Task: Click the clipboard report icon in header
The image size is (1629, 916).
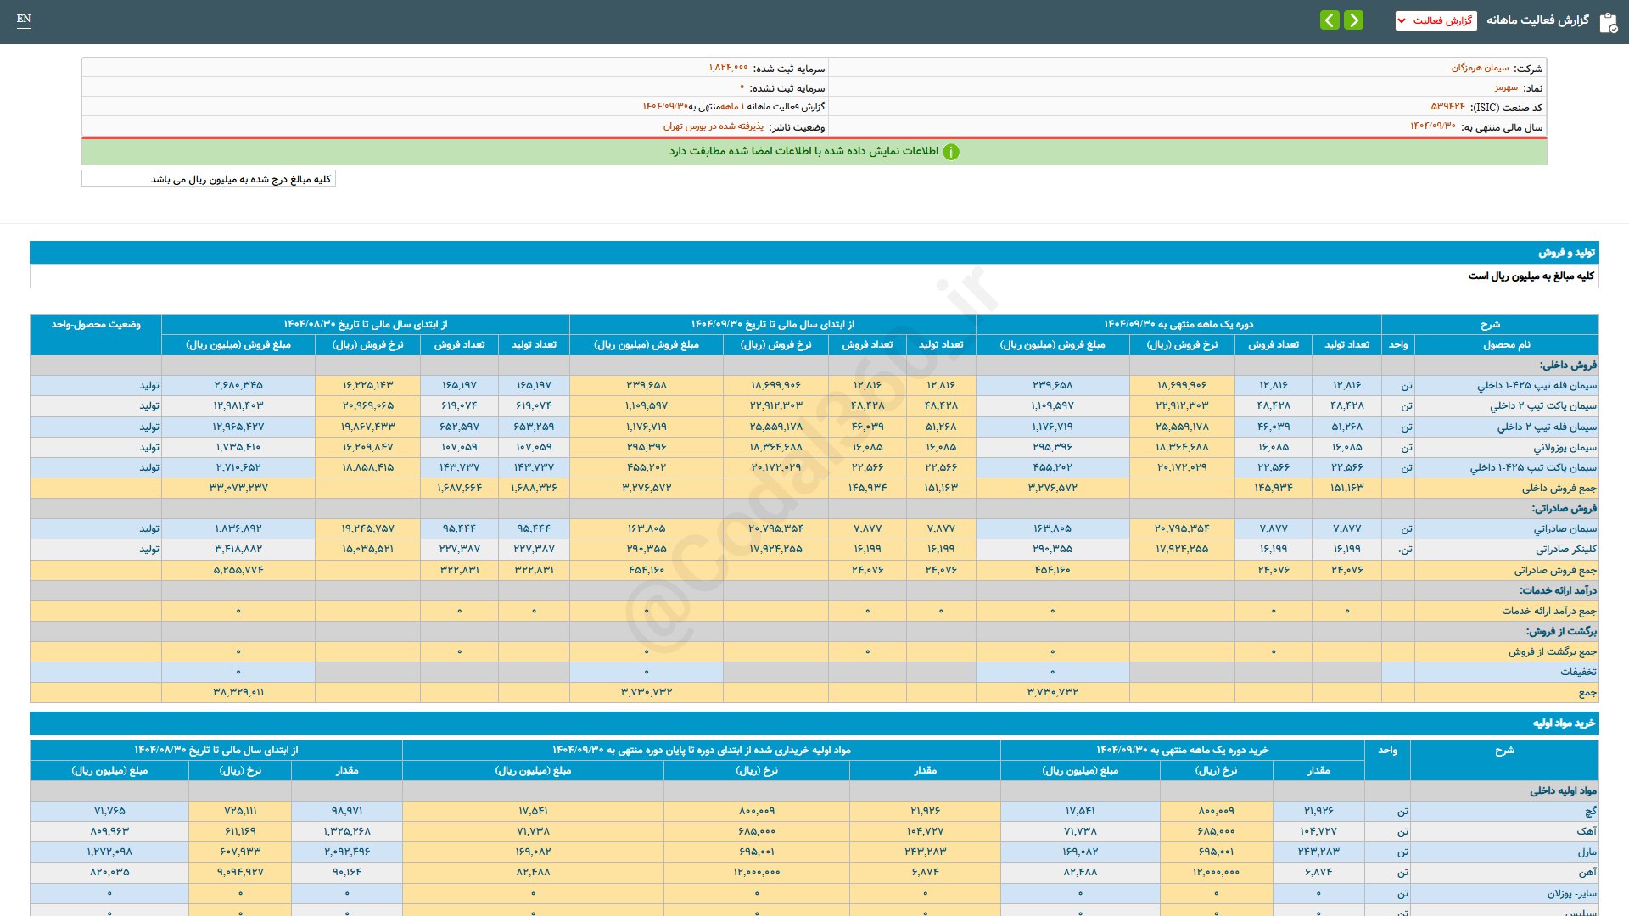Action: pos(1608,22)
